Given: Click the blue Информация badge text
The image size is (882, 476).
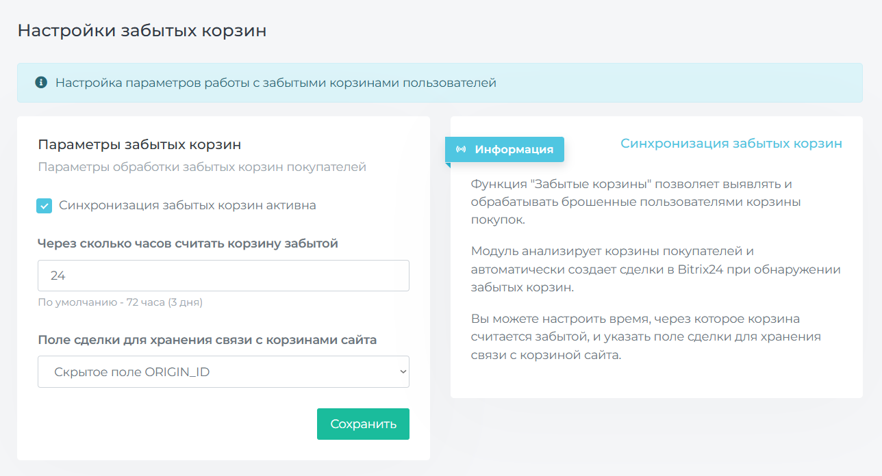Looking at the screenshot, I should click(x=514, y=149).
